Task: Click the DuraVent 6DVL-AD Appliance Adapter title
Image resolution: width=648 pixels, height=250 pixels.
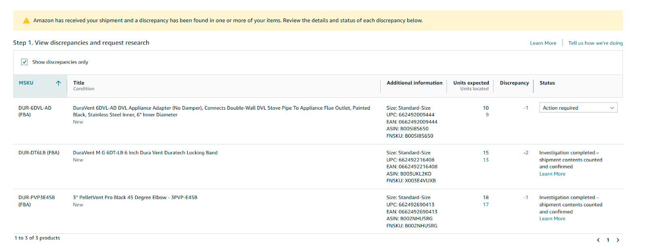Action: [x=221, y=108]
